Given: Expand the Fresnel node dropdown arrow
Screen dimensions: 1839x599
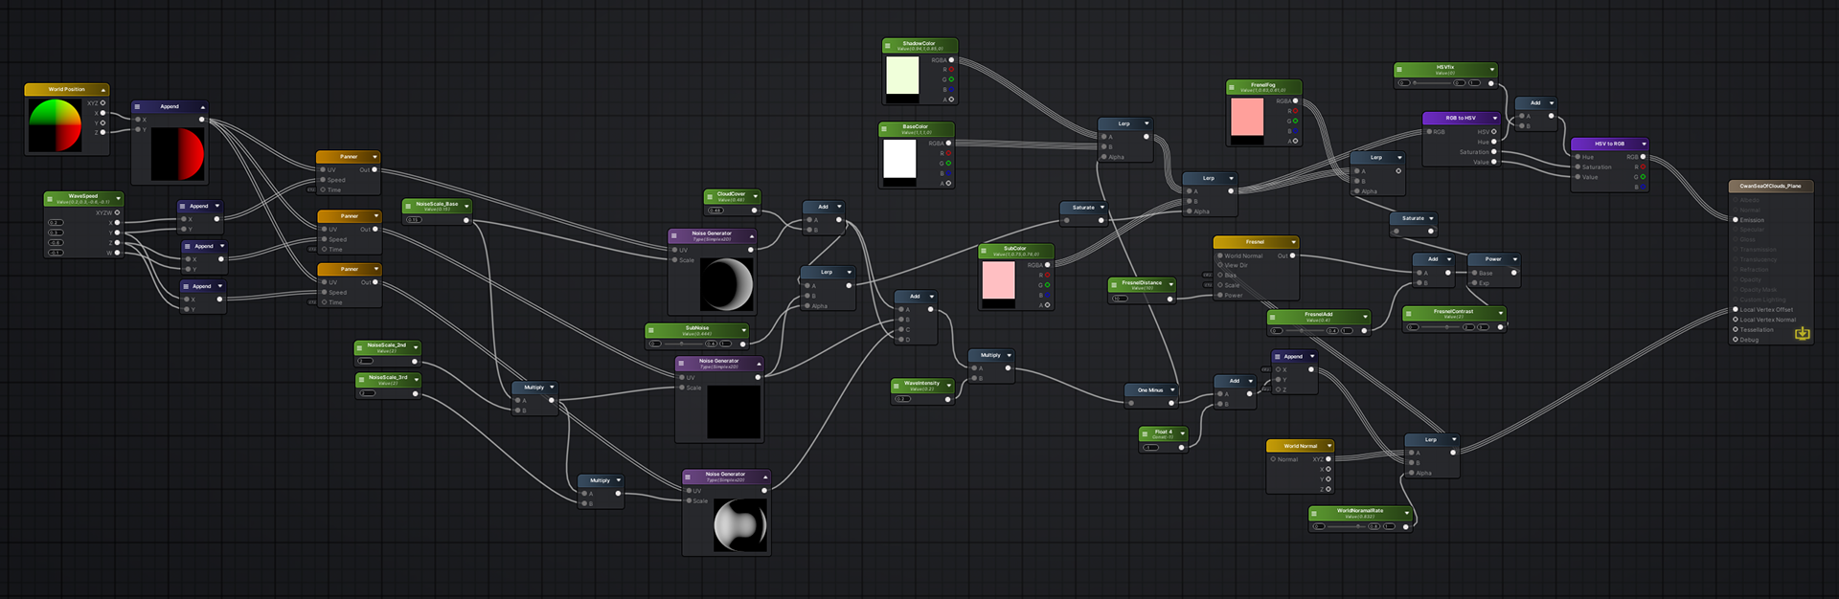Looking at the screenshot, I should click(1293, 242).
